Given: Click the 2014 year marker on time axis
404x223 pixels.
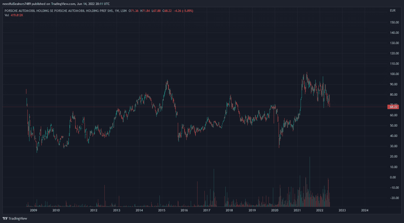Looking at the screenshot, I should click(x=139, y=210).
